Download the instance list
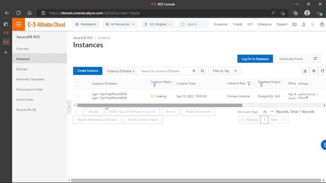Screen dimensions: 326x183 tap(305, 71)
